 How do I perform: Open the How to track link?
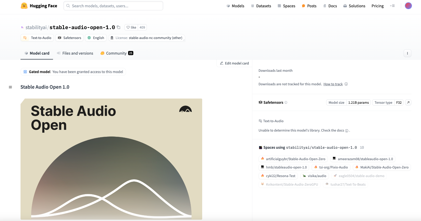pos(333,84)
